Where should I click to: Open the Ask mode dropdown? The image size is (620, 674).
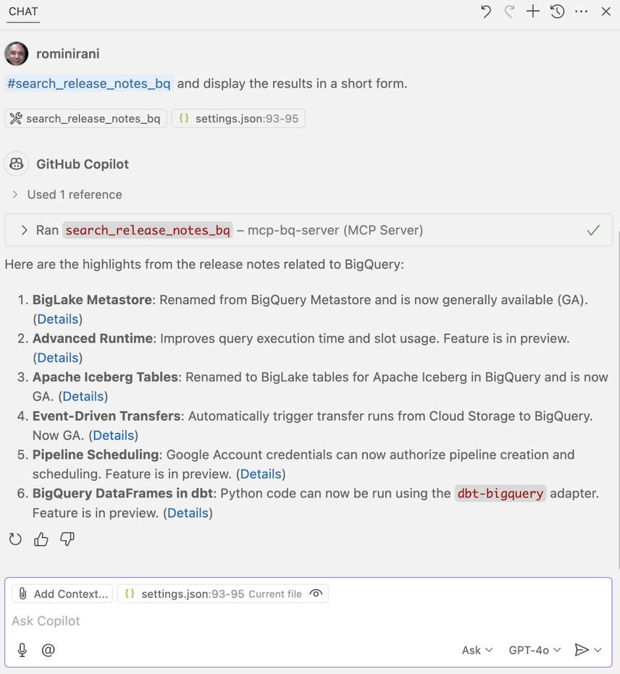tap(476, 649)
